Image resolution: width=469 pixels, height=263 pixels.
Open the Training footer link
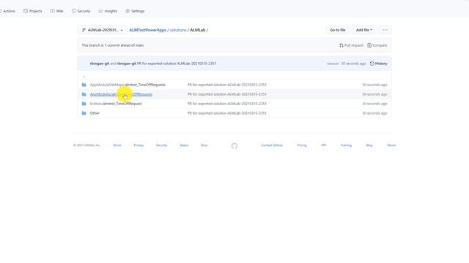346,145
